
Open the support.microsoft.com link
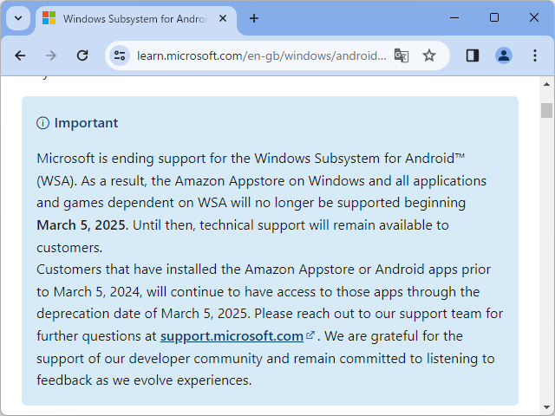(x=232, y=335)
